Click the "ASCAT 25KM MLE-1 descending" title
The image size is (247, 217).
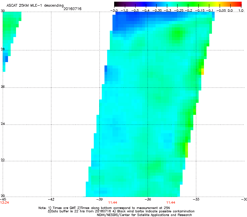coord(35,5)
